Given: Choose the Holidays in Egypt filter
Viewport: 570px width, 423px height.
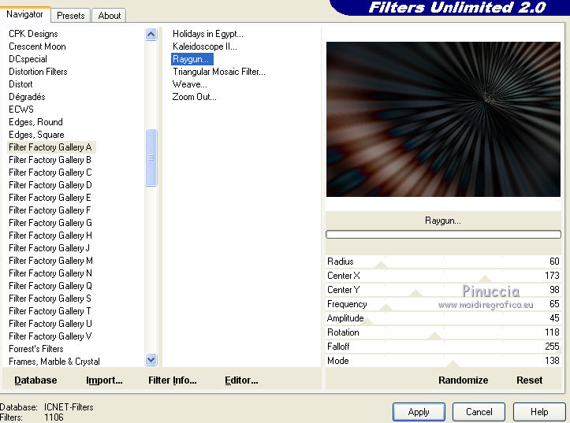Looking at the screenshot, I should click(208, 34).
